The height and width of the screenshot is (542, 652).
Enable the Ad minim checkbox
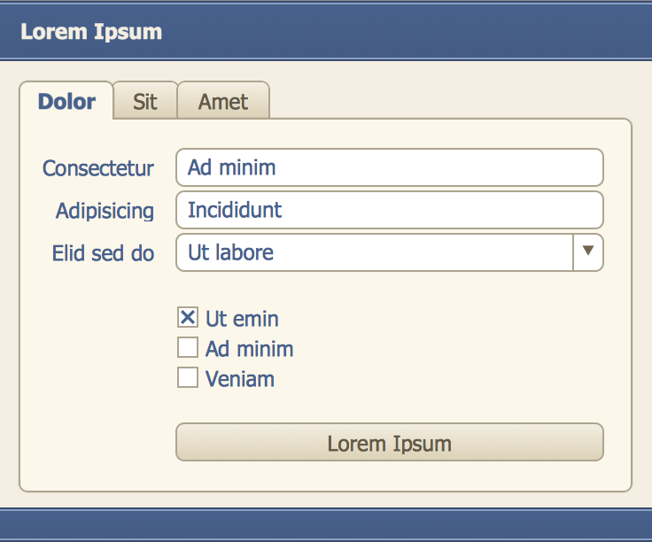pyautogui.click(x=188, y=348)
